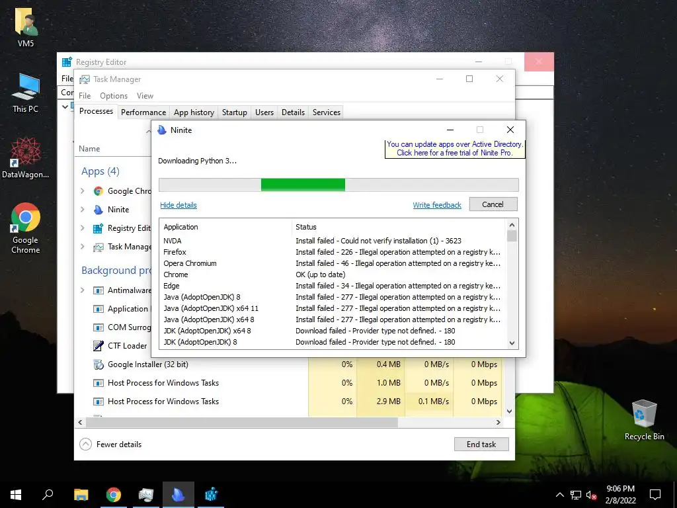Open File Explorer from the taskbar
The height and width of the screenshot is (508, 677).
point(81,495)
